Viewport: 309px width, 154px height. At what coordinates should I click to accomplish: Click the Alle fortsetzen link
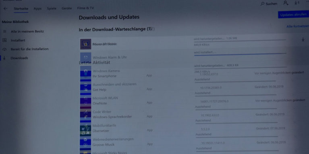click(298, 26)
